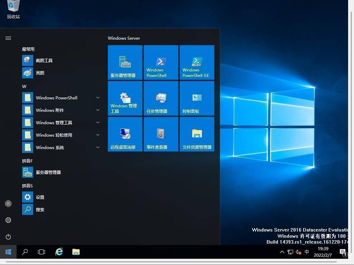
Task: Open the 远程桌面连接 tile
Action: click(125, 134)
